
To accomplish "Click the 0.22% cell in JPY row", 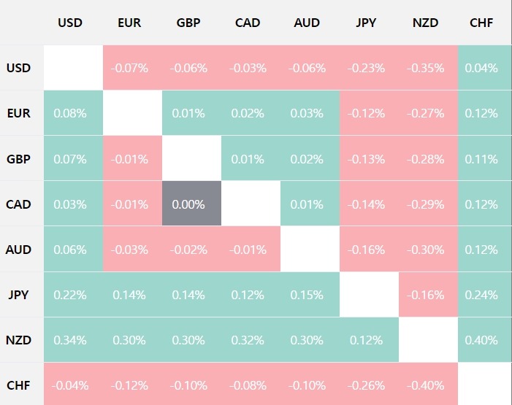I will (70, 295).
